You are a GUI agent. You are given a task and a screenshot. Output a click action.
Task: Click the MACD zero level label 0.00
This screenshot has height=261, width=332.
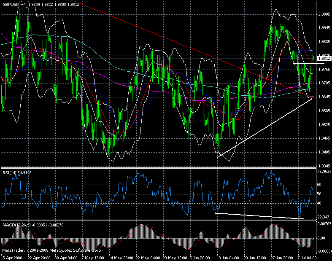coord(321,238)
